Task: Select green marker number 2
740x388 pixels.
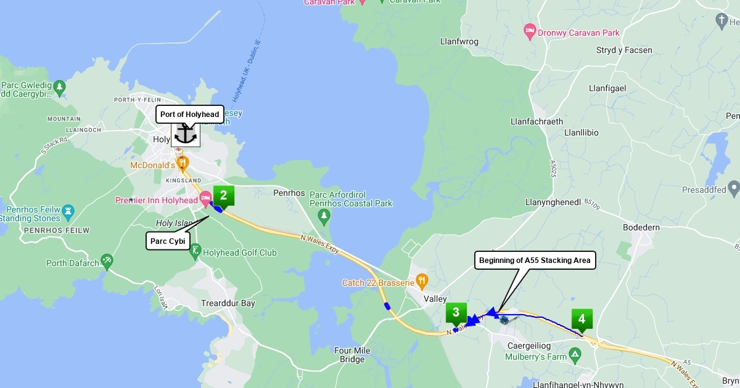Action: click(224, 197)
